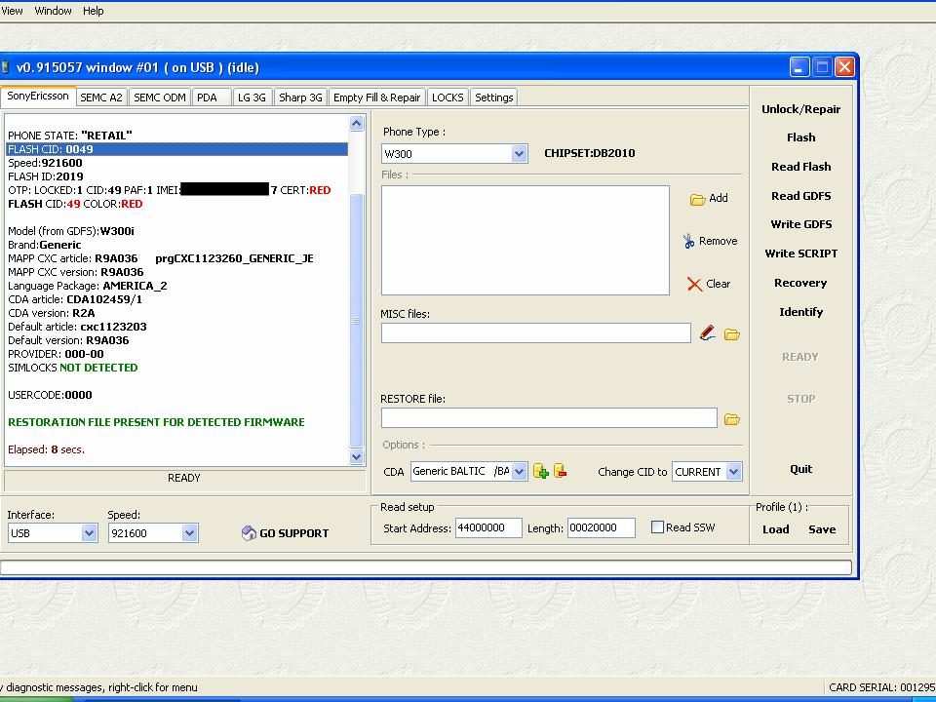Screen dimensions: 936x702
Task: Click the RESTORATION FILE PRESENT message
Action: 156,422
